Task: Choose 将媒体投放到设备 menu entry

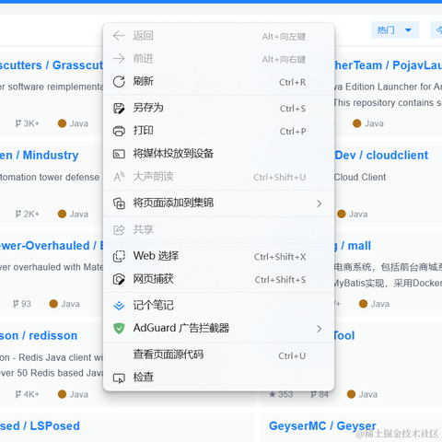Action: click(218, 154)
